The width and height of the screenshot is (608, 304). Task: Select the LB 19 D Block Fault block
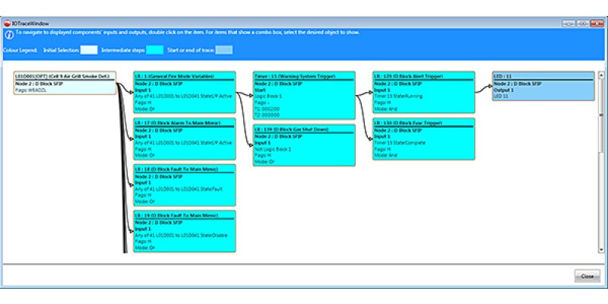coord(185,230)
